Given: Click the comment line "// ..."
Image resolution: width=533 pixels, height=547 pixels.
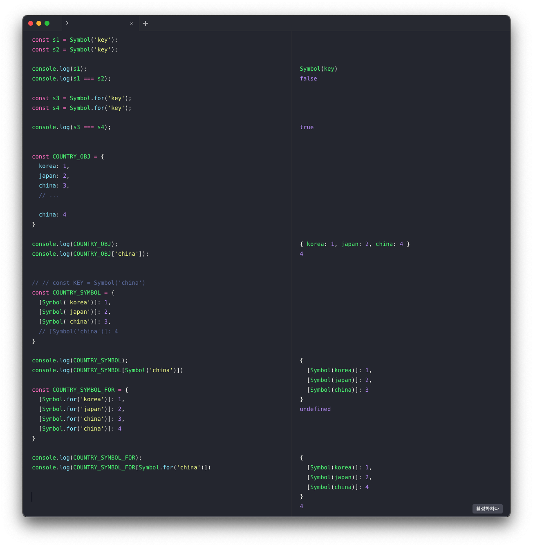Looking at the screenshot, I should point(49,195).
